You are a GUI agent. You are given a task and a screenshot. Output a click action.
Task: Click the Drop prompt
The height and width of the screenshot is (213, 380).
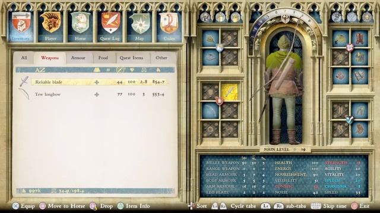tap(102, 206)
